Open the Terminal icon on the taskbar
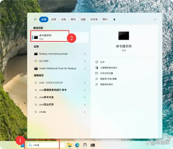 coord(93,145)
